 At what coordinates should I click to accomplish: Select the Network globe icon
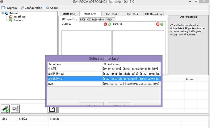(x=7, y=13)
